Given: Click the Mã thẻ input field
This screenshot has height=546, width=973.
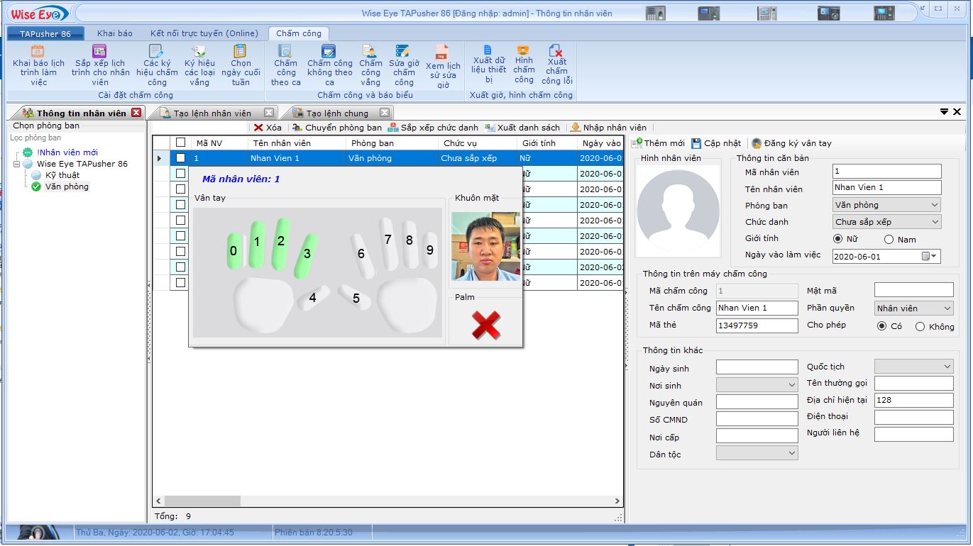Looking at the screenshot, I should coord(757,325).
